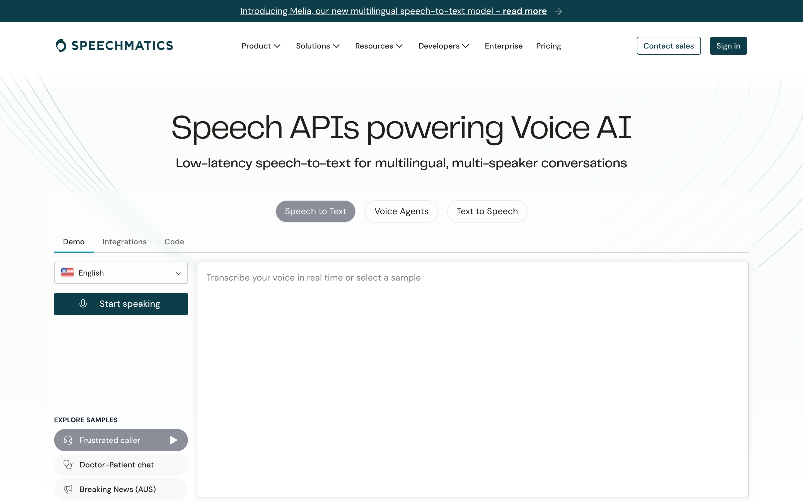803x502 pixels.
Task: Go to Pricing
Action: pos(548,46)
